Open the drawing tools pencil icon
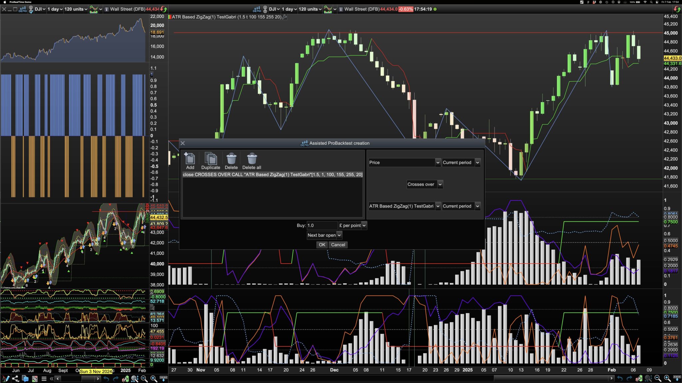Viewport: 682px width, 383px height. 6,378
